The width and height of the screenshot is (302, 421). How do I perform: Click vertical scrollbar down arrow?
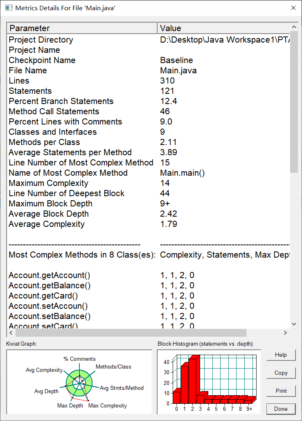click(294, 324)
